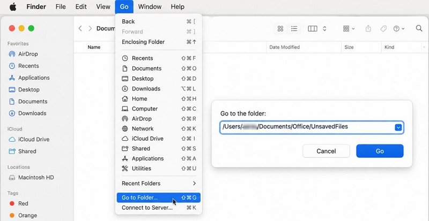Choose Documents from the Go menu
This screenshot has width=429, height=221.
(159, 68)
